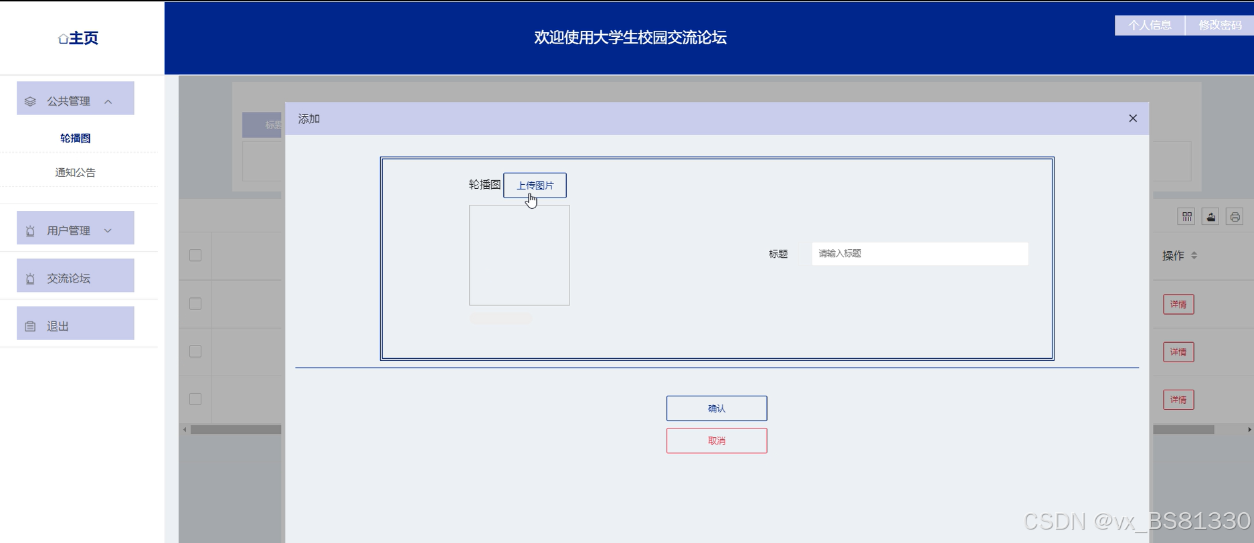Expand the 用户管理 menu chevron

click(x=108, y=230)
